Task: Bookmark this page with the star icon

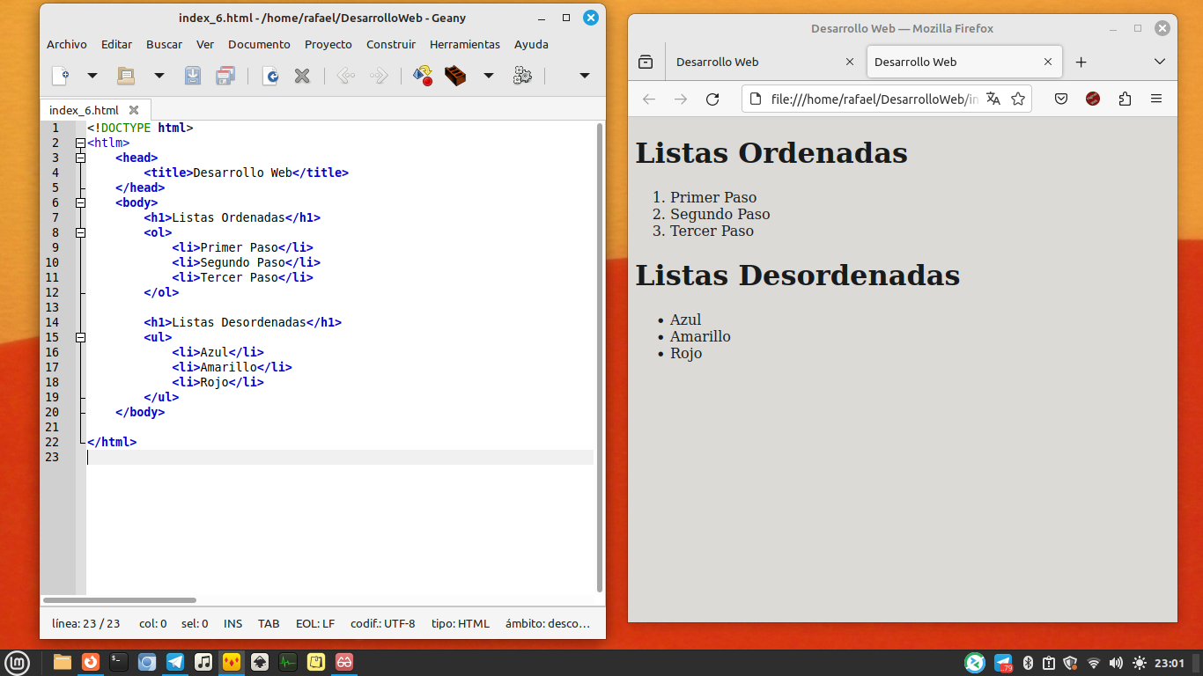Action: (1018, 99)
